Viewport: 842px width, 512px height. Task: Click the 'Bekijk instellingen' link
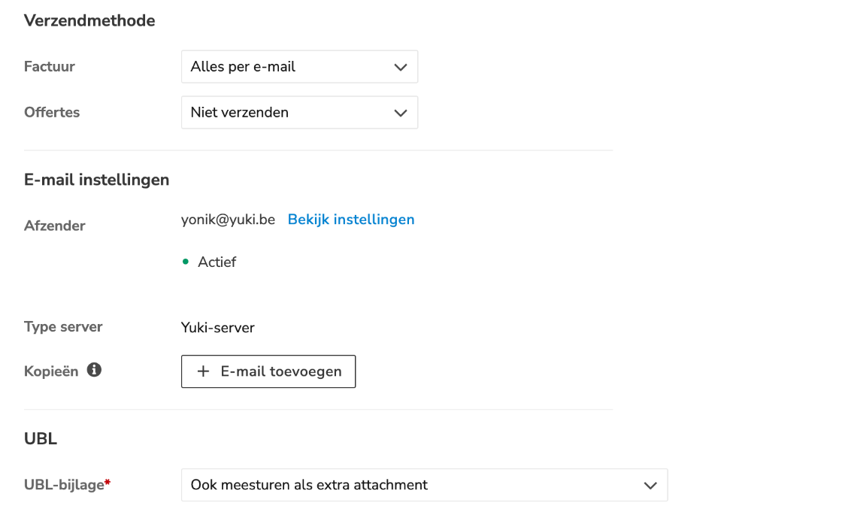[351, 220]
